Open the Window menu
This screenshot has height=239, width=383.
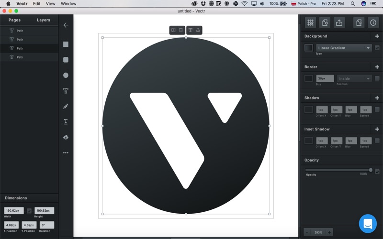(x=68, y=4)
